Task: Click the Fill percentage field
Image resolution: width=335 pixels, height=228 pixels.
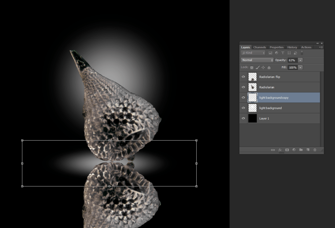Action: 292,67
